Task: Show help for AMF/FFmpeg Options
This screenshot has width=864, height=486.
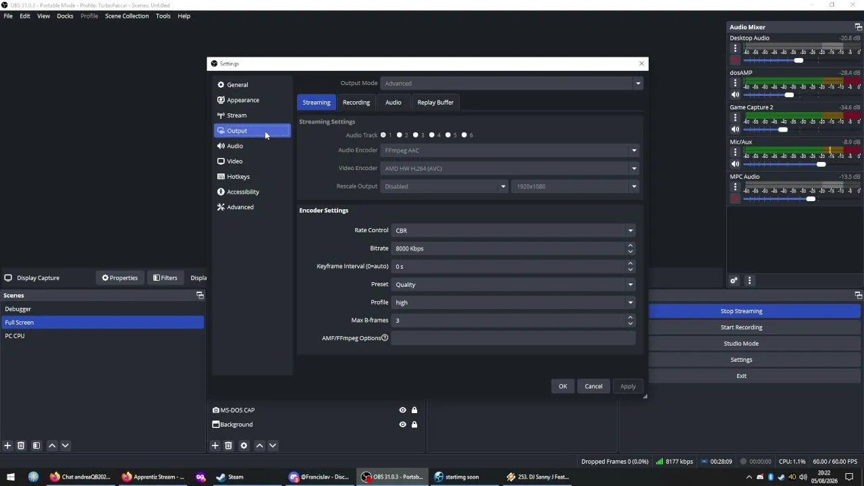Action: pos(385,338)
